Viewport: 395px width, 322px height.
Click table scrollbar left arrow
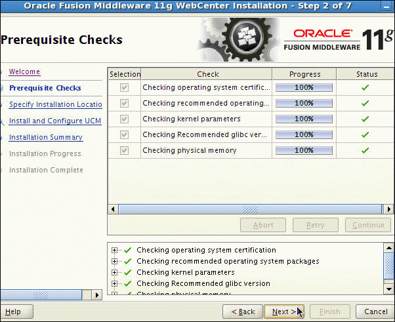coord(113,209)
